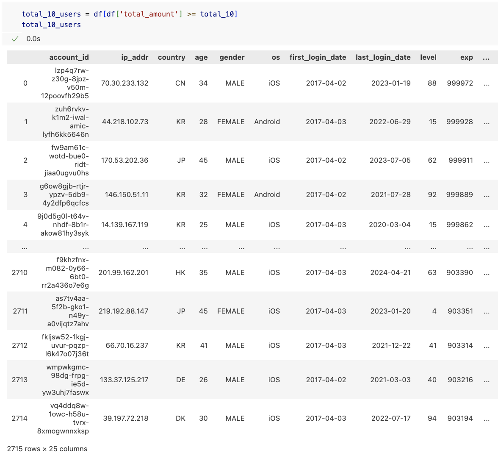Select IP address 66.70.16.237
This screenshot has width=498, height=461.
coord(127,345)
